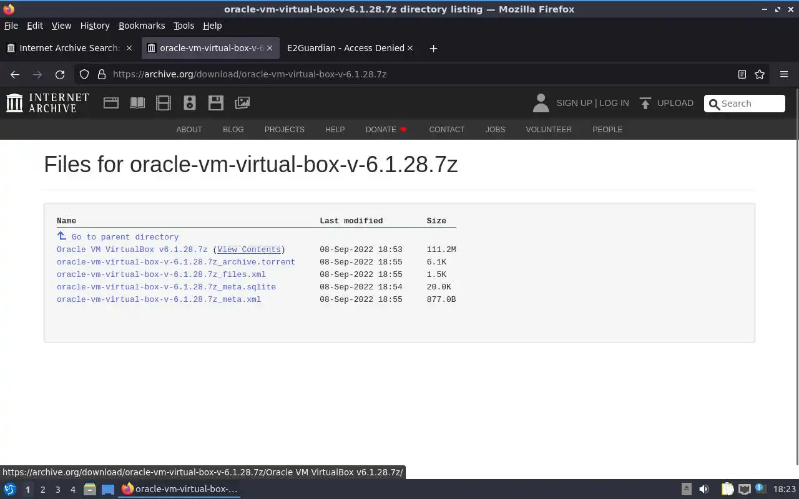Click the Firefox forward arrow
The image size is (799, 499).
tap(37, 74)
